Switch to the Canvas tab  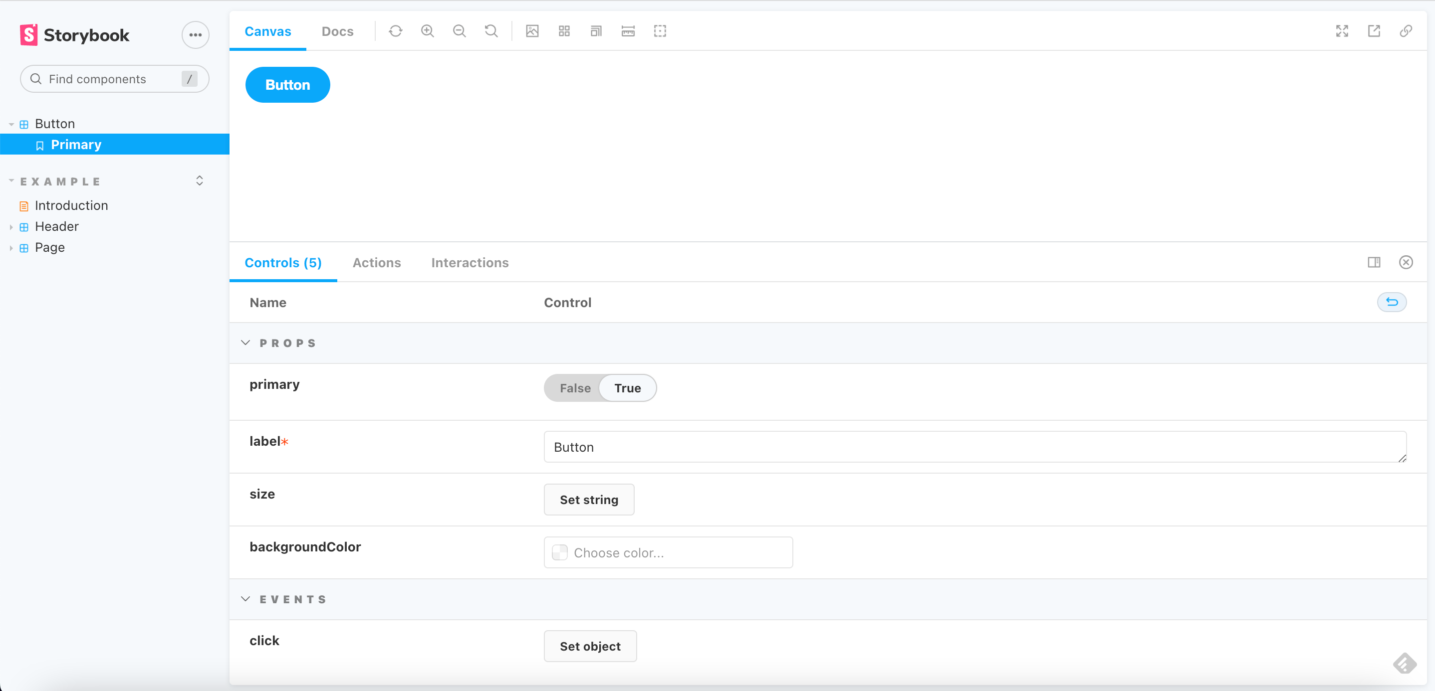point(267,31)
